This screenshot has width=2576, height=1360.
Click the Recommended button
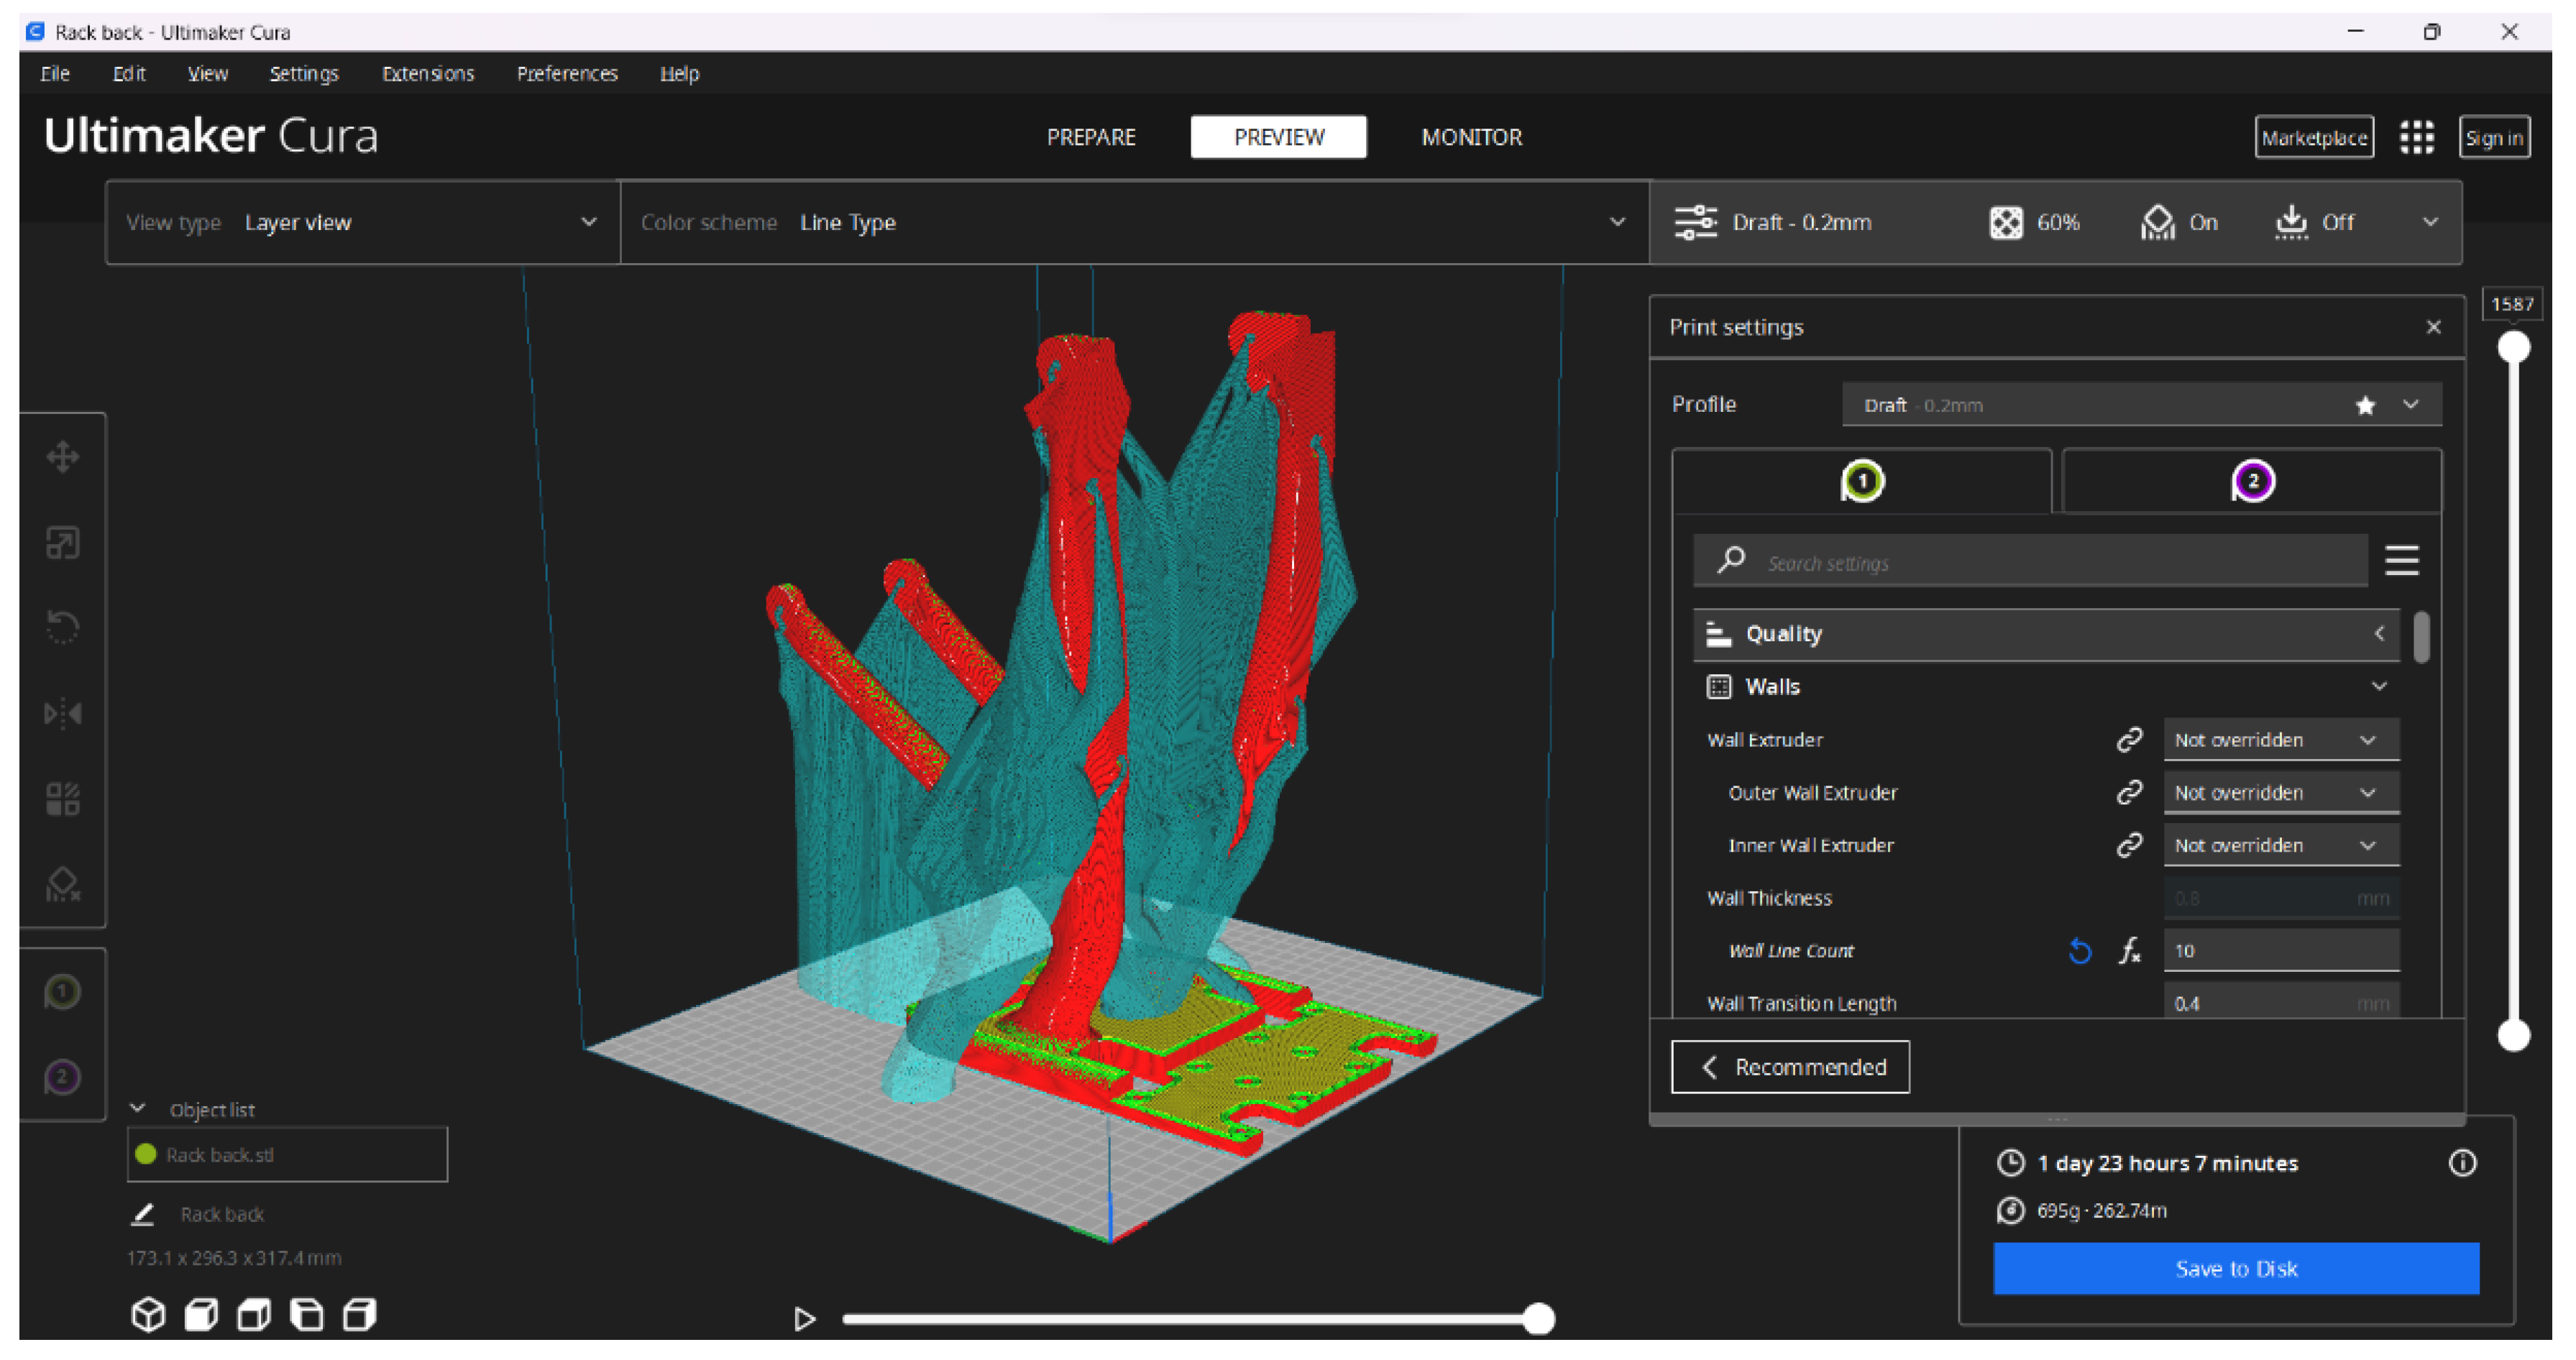click(x=1789, y=1067)
